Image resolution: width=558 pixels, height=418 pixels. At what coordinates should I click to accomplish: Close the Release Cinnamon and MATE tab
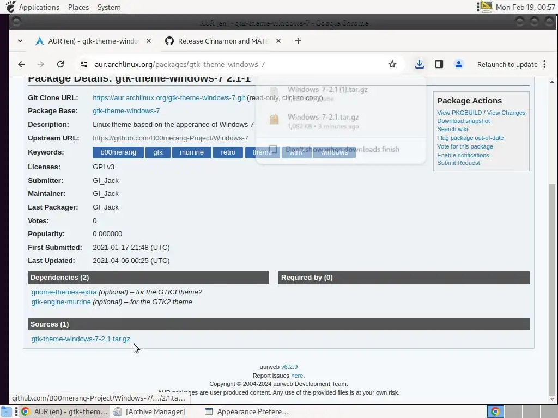pyautogui.click(x=278, y=41)
